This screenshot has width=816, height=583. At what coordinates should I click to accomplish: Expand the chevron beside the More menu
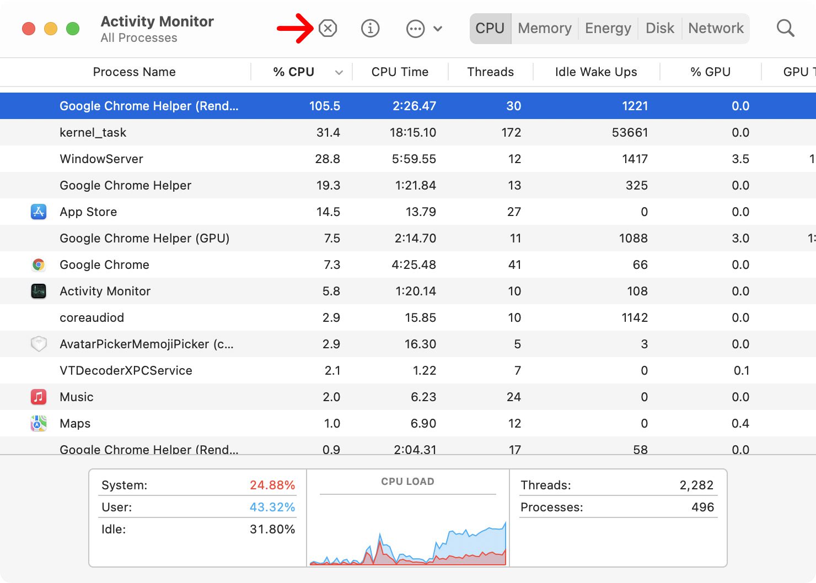[438, 29]
